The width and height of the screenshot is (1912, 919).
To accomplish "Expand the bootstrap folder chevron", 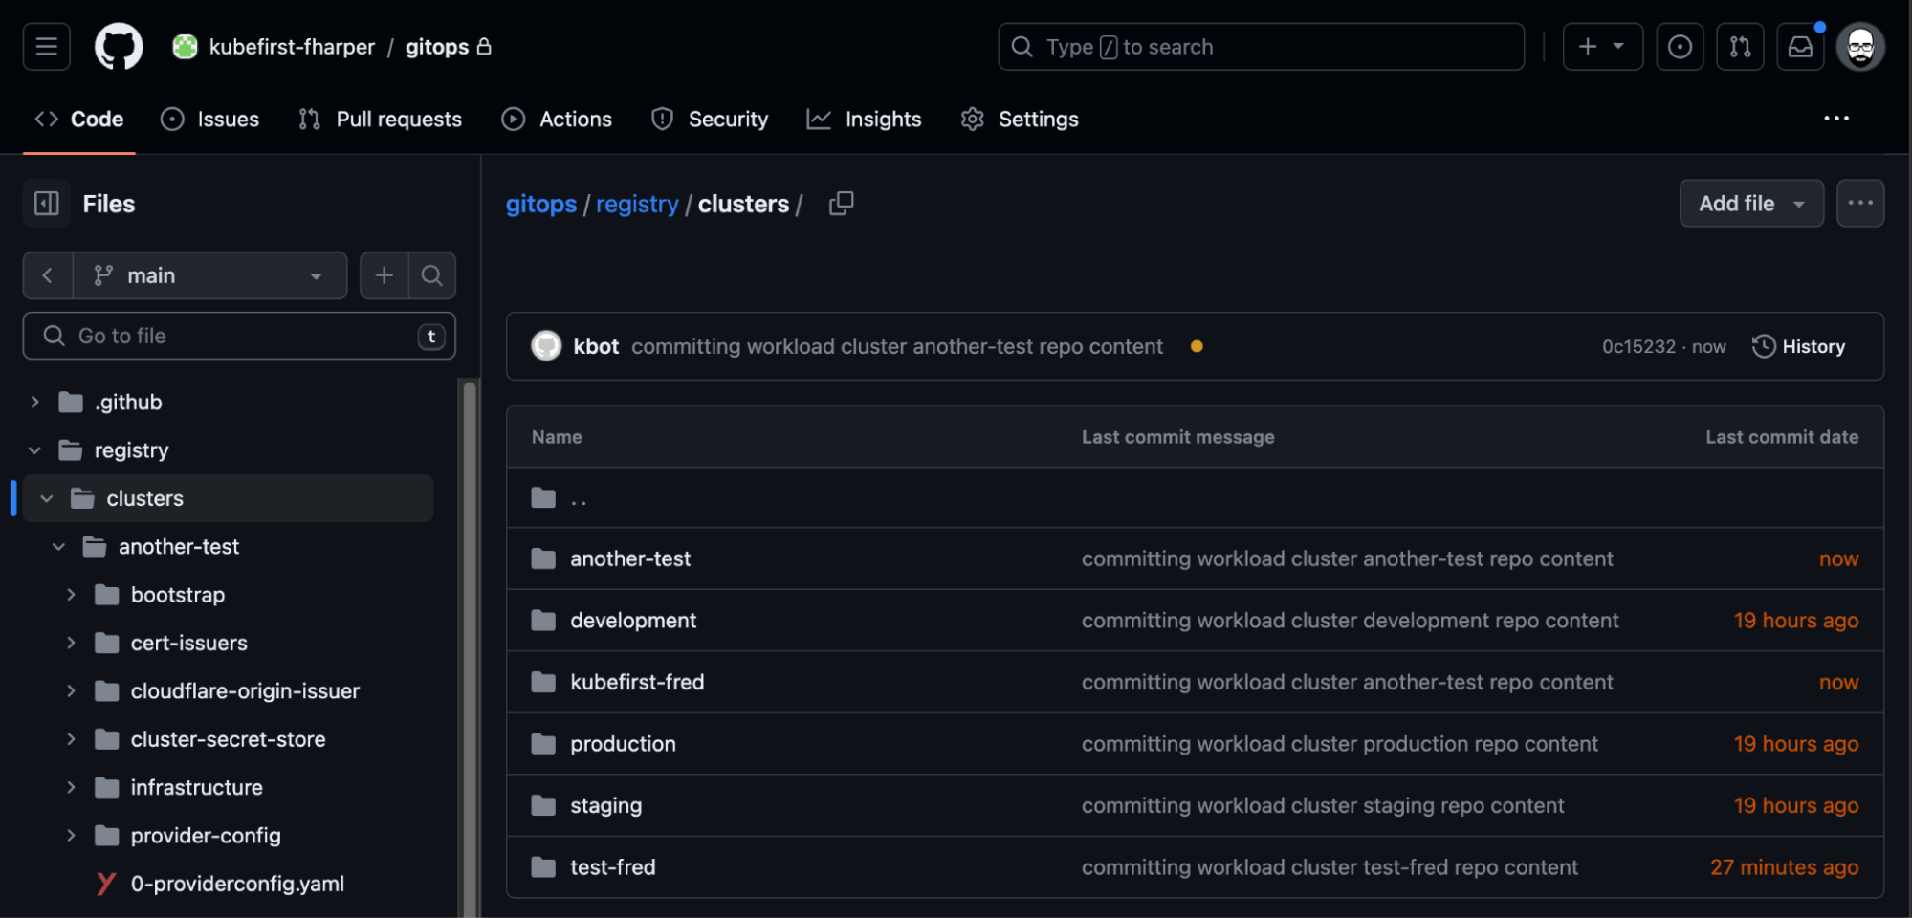I will [71, 594].
